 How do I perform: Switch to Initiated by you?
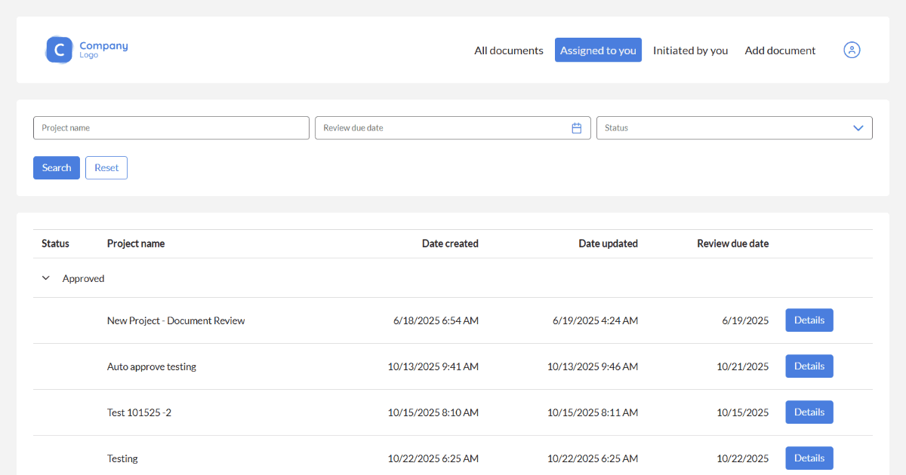690,51
